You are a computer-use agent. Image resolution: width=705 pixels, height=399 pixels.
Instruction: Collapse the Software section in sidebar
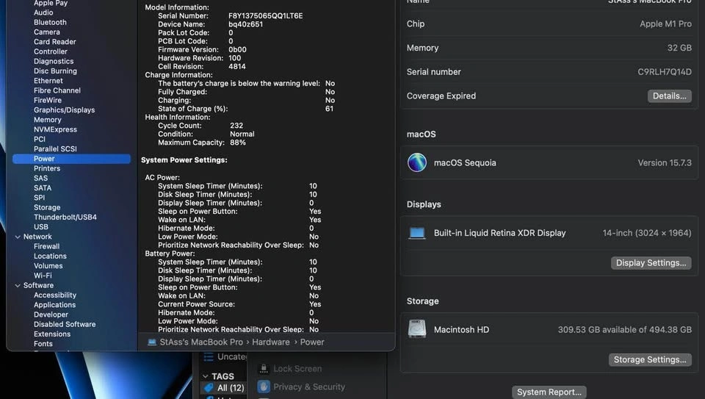pyautogui.click(x=17, y=285)
